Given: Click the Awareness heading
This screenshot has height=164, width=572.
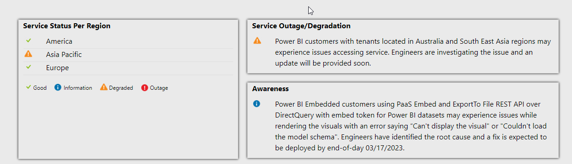Looking at the screenshot, I should [271, 89].
